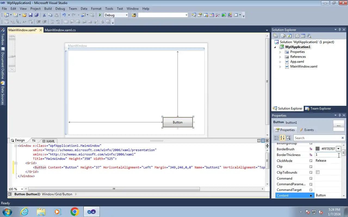Undo the last action with Undo icon
The width and height of the screenshot is (348, 217).
(x=64, y=15)
